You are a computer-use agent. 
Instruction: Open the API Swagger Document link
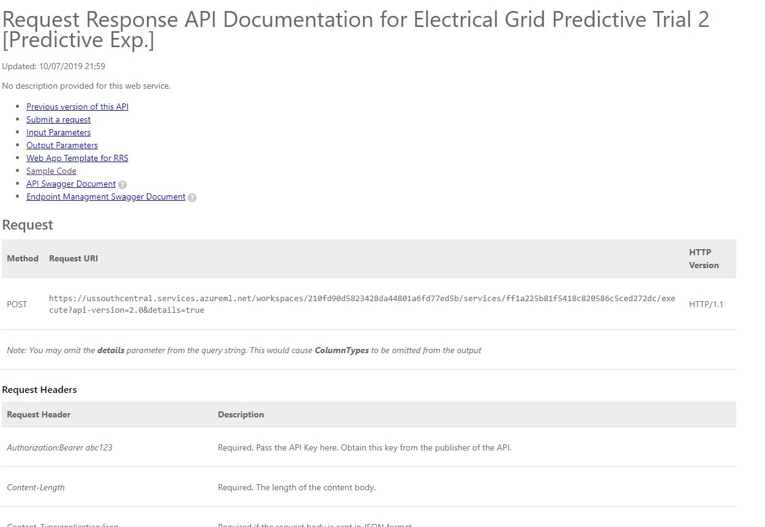click(71, 184)
